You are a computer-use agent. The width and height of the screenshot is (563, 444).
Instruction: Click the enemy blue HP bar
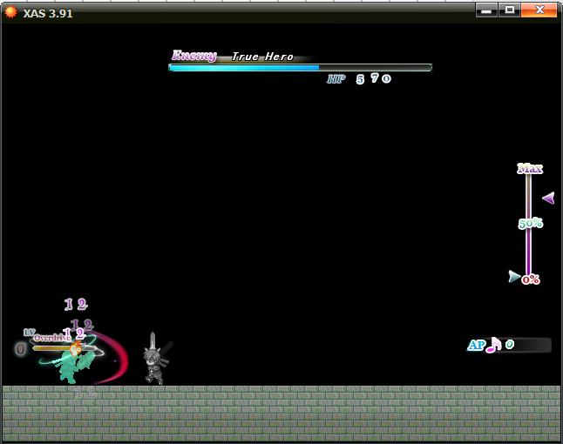point(300,67)
